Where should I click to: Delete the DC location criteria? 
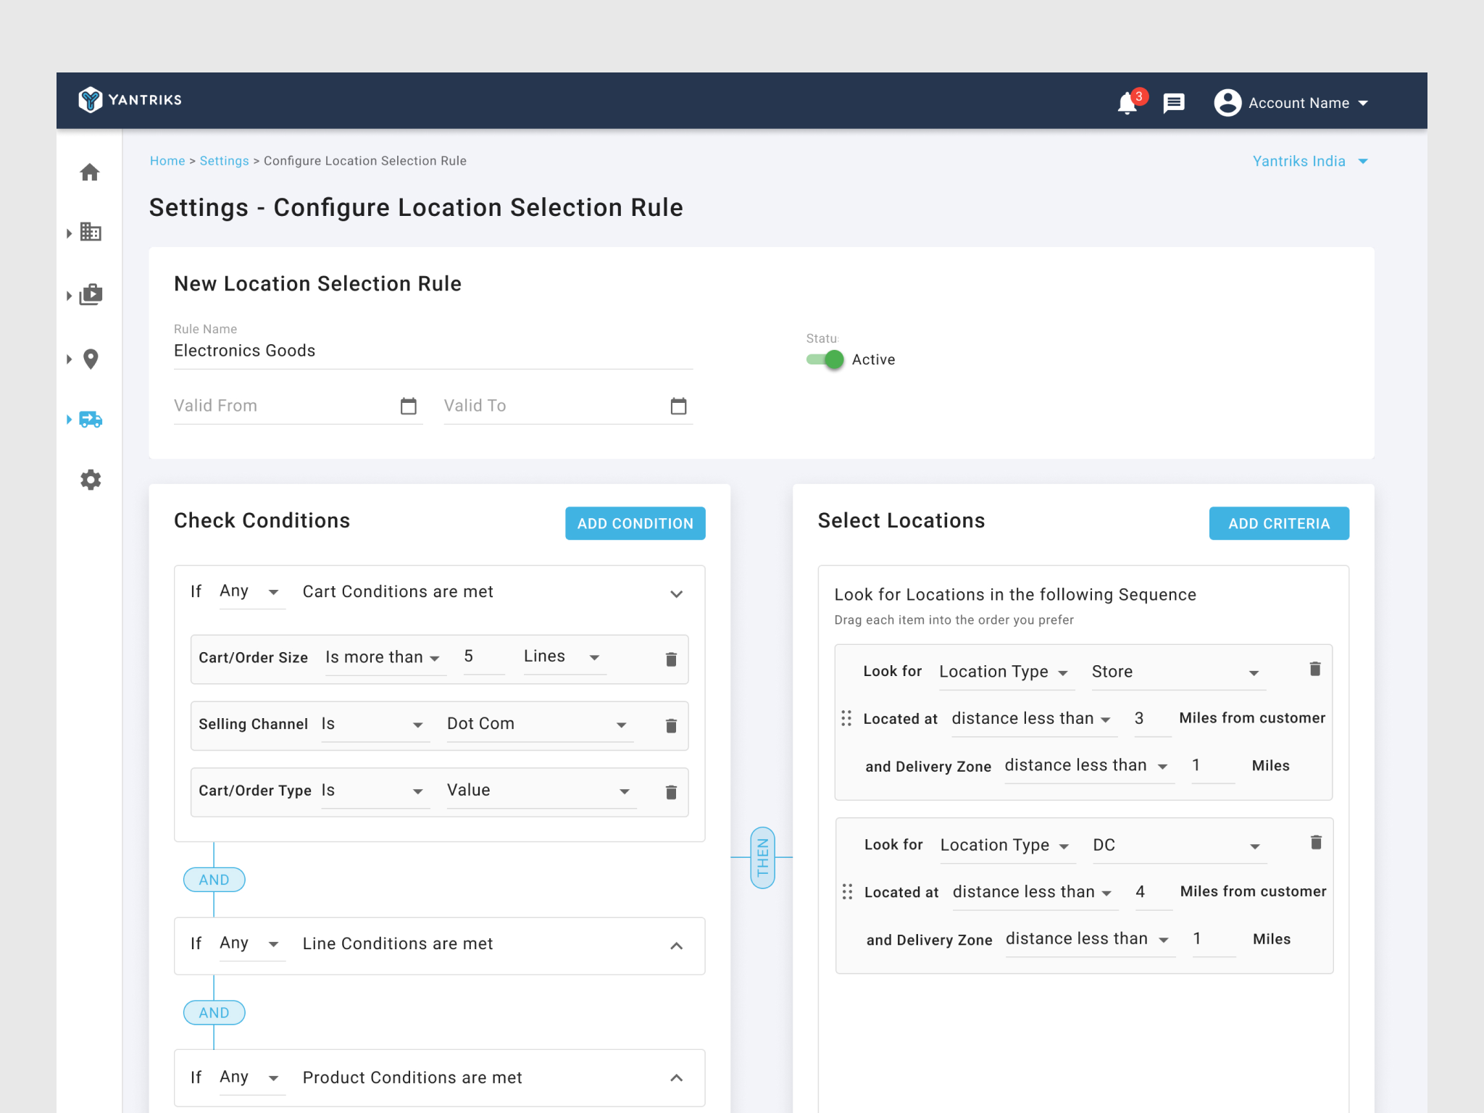click(1316, 842)
